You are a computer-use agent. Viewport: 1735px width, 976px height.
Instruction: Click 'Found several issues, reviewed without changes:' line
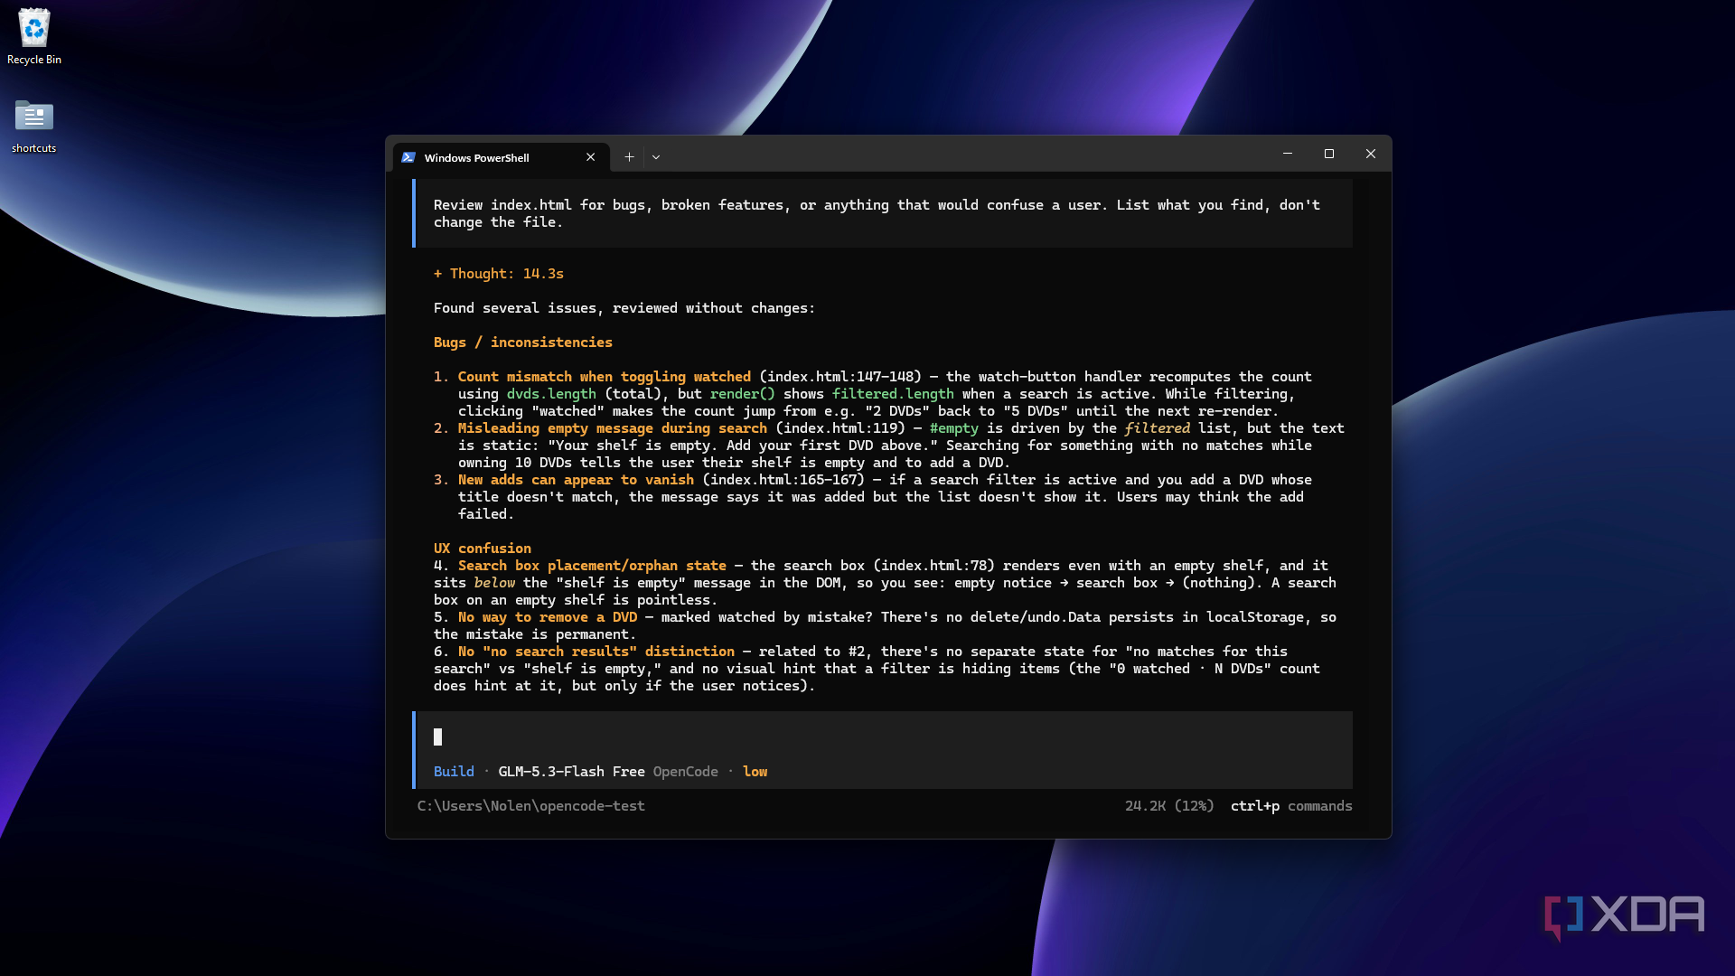pos(624,308)
